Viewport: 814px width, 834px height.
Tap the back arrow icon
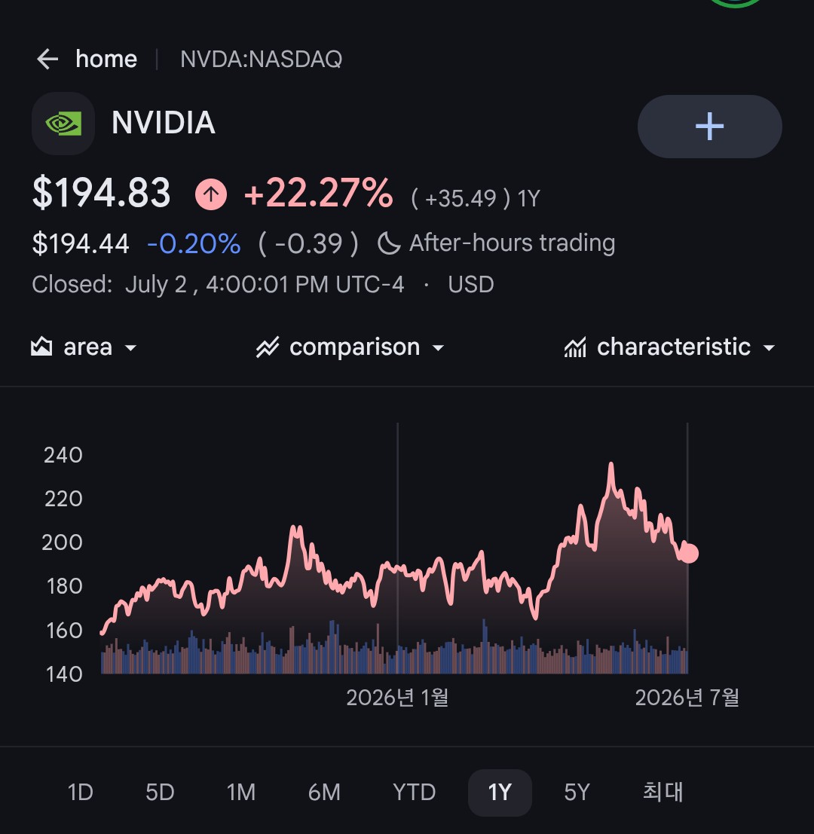[47, 59]
